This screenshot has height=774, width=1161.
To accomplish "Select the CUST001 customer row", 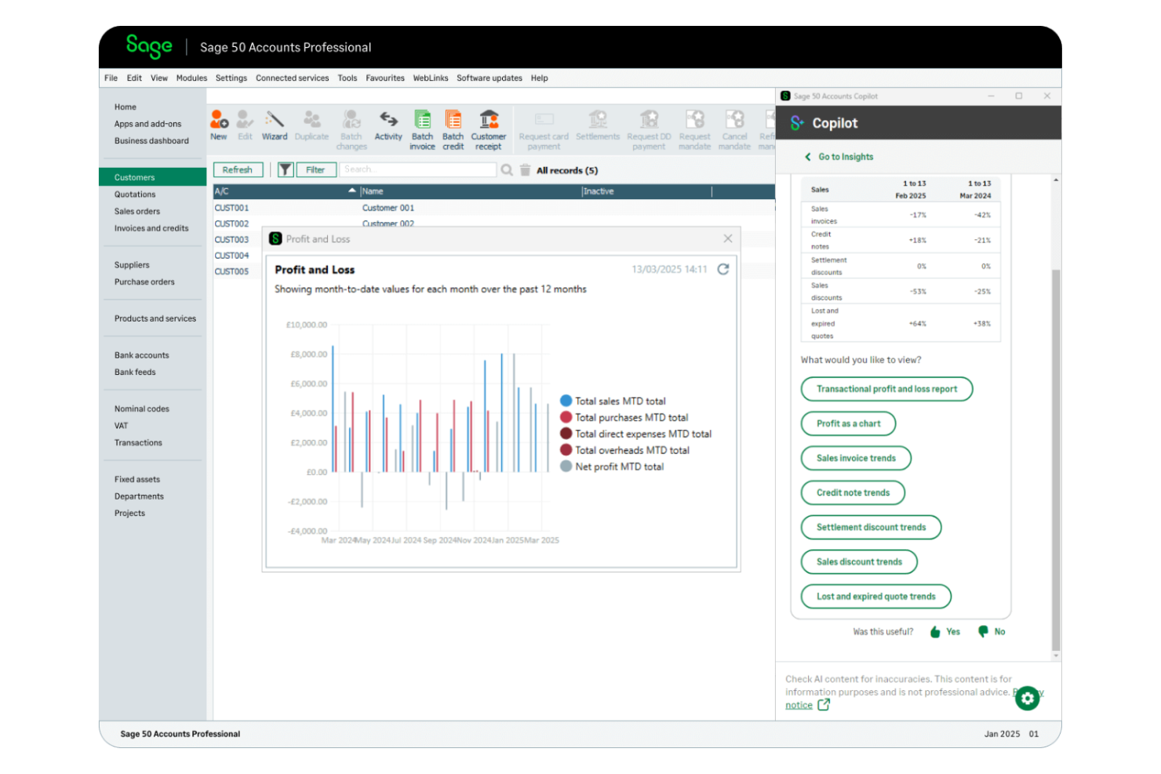I will click(494, 208).
